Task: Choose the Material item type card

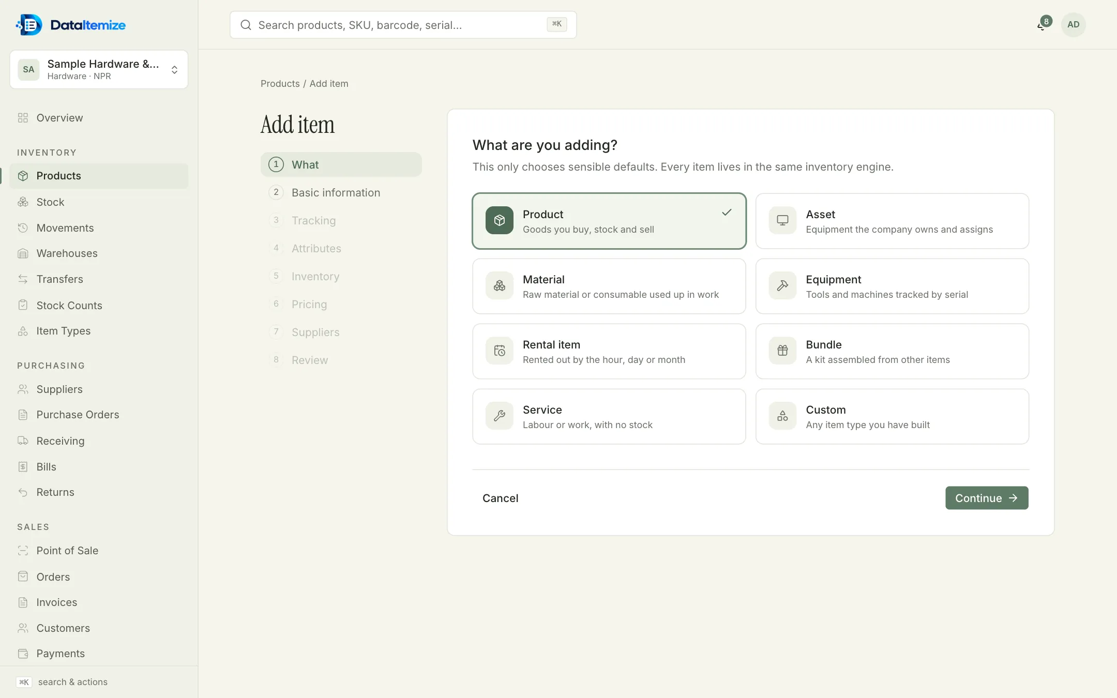Action: pyautogui.click(x=609, y=286)
